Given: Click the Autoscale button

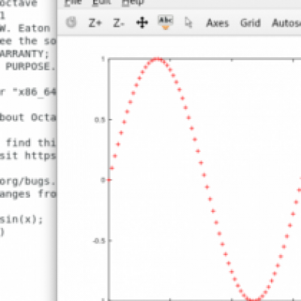Looking at the screenshot, I should (287, 23).
